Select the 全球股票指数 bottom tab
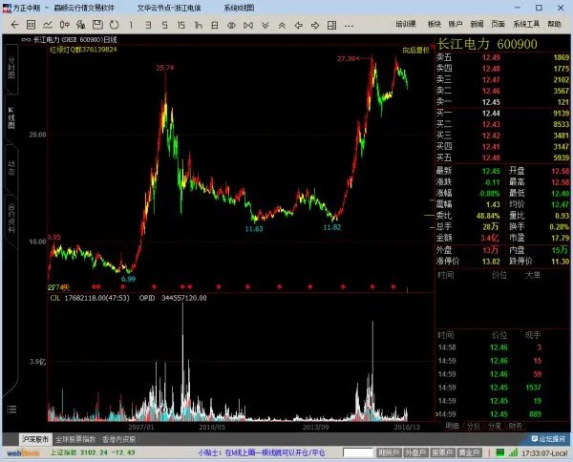 [75, 439]
